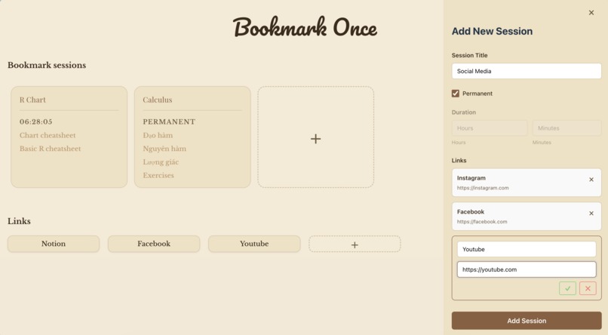Screen dimensions: 608x335
Task: Uncheck the Permanent checkbox
Action: point(455,94)
